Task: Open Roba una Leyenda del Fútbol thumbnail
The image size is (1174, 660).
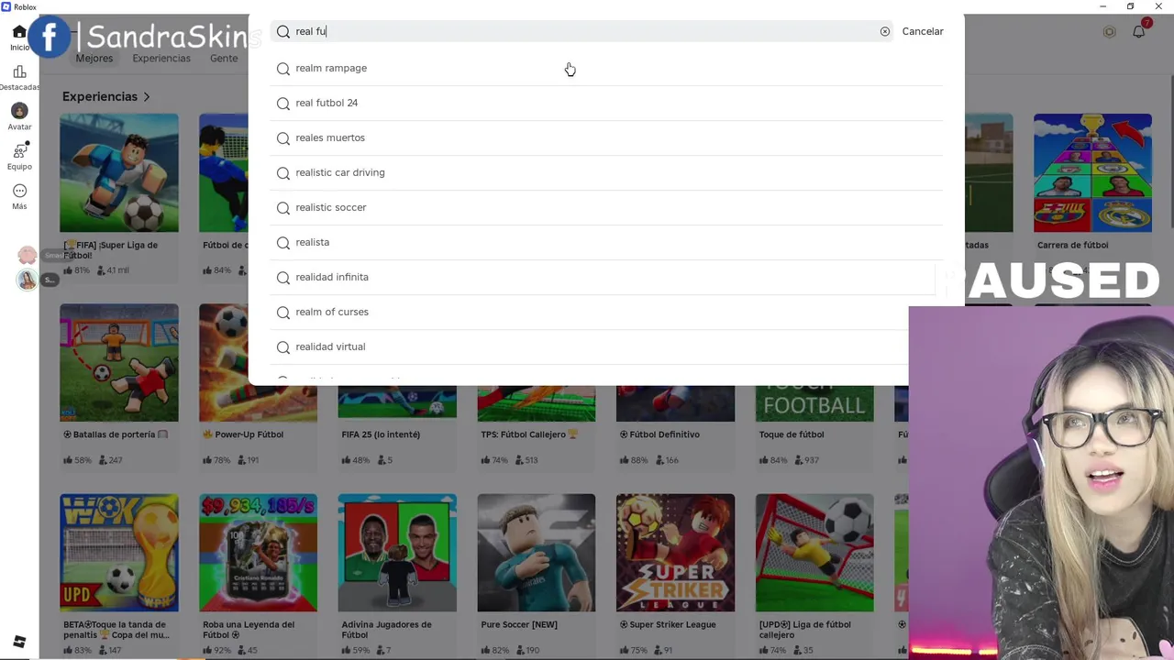Action: coord(258,553)
